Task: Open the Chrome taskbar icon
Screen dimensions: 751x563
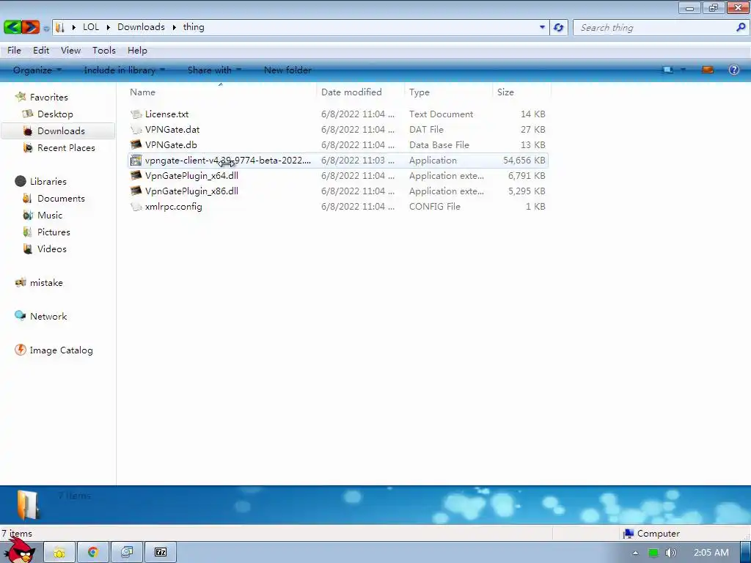Action: (x=93, y=553)
